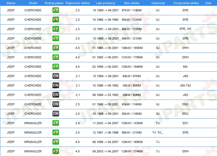Click the Rodzaj paliwa column header

pos(54,3)
